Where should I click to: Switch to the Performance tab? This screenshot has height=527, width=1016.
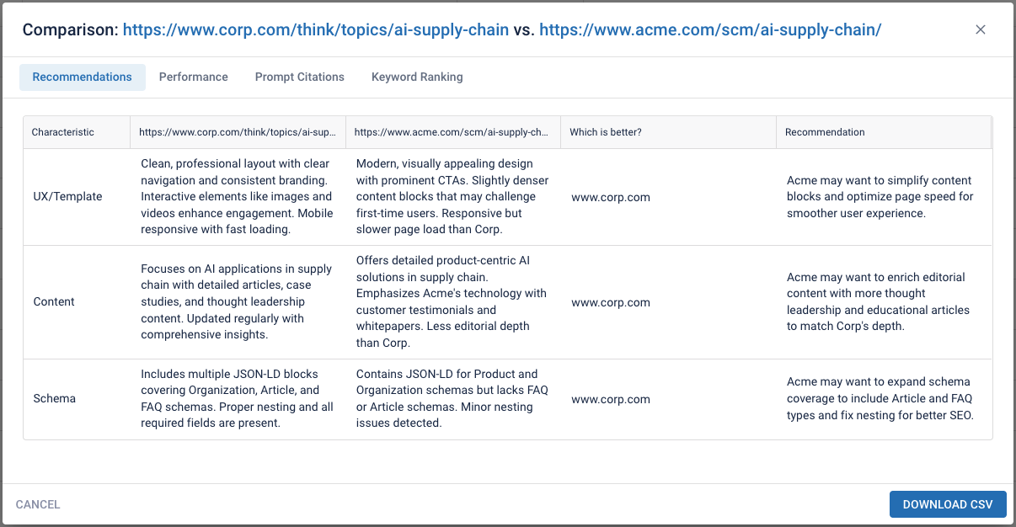[x=193, y=77]
